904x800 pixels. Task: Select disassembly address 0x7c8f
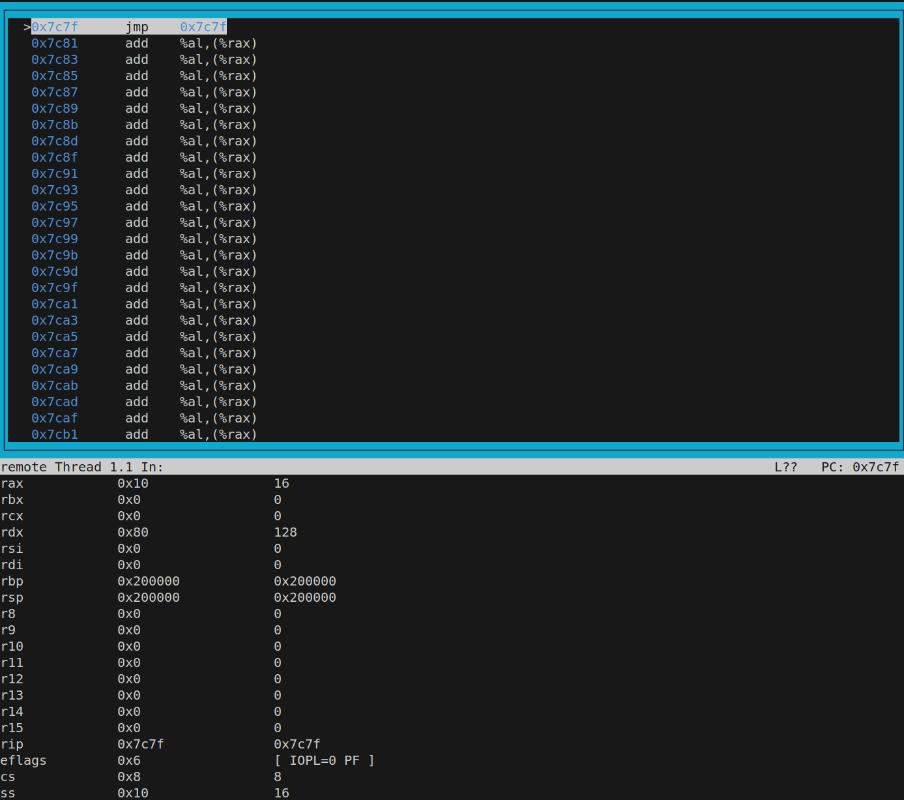pyautogui.click(x=55, y=157)
